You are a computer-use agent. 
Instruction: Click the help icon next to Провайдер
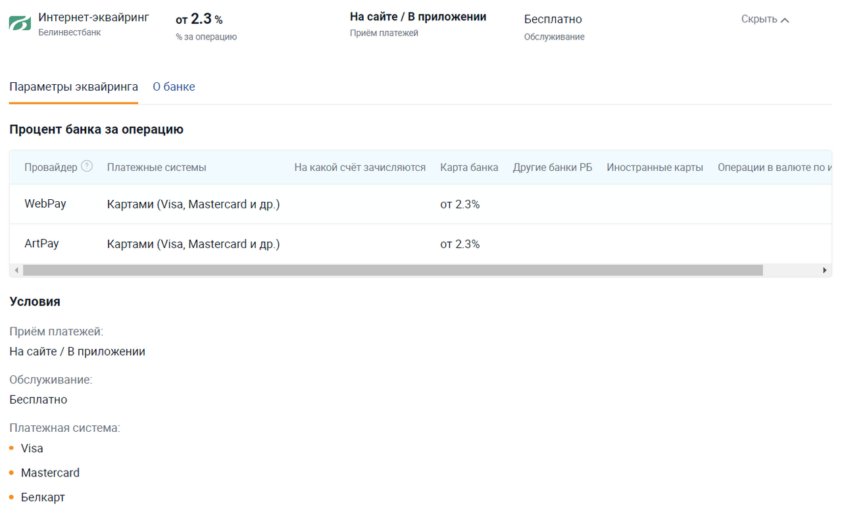click(x=87, y=166)
